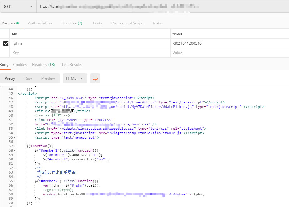The image size is (289, 207).
Task: Click the removeClass("on") code line
Action: click(x=76, y=159)
